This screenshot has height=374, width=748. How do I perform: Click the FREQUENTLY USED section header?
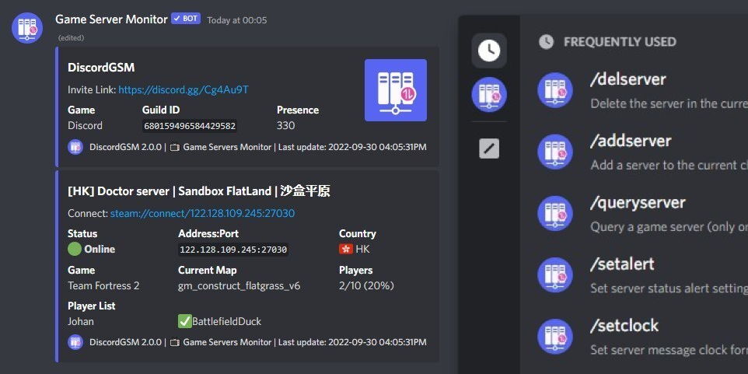[x=620, y=42]
